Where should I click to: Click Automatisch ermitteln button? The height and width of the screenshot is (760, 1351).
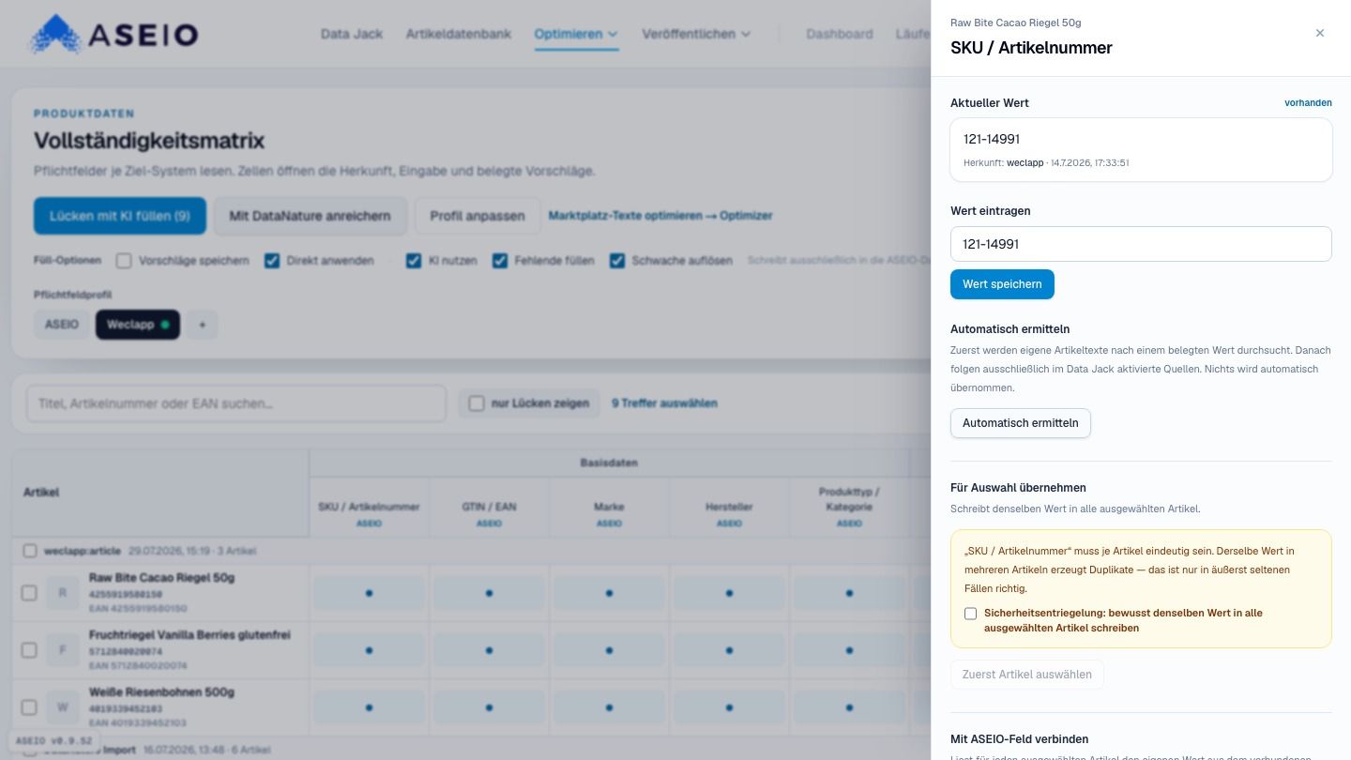1021,423
